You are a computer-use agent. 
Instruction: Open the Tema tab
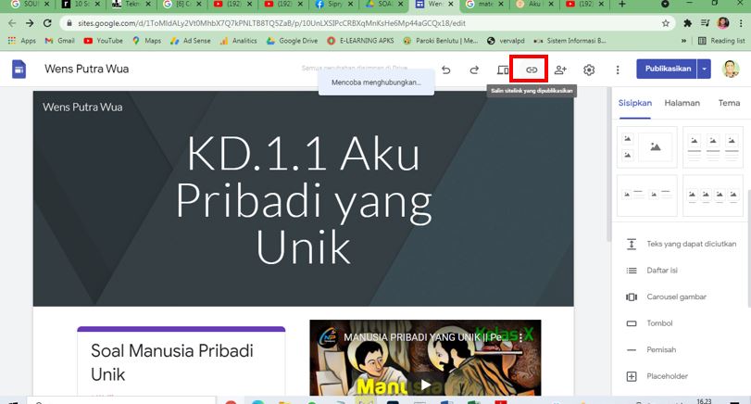click(729, 103)
